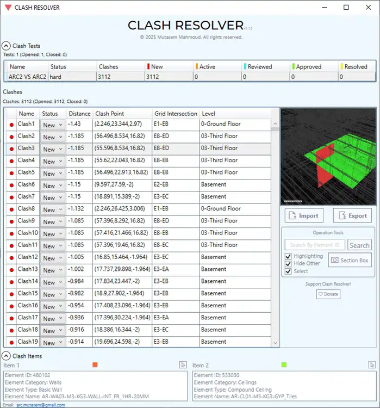
Task: Click the Resolved column header
Action: [x=357, y=66]
